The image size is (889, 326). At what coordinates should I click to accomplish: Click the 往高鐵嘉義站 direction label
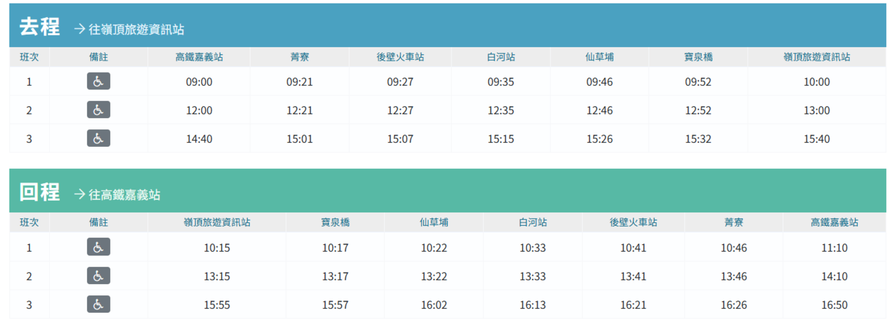124,195
